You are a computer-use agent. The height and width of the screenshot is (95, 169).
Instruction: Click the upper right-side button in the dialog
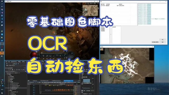coord(163,40)
